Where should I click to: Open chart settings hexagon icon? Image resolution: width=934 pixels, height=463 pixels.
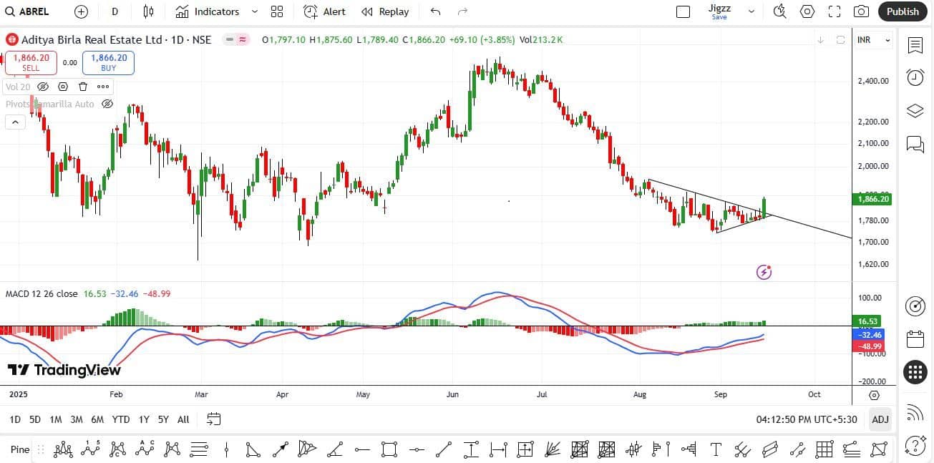point(807,11)
